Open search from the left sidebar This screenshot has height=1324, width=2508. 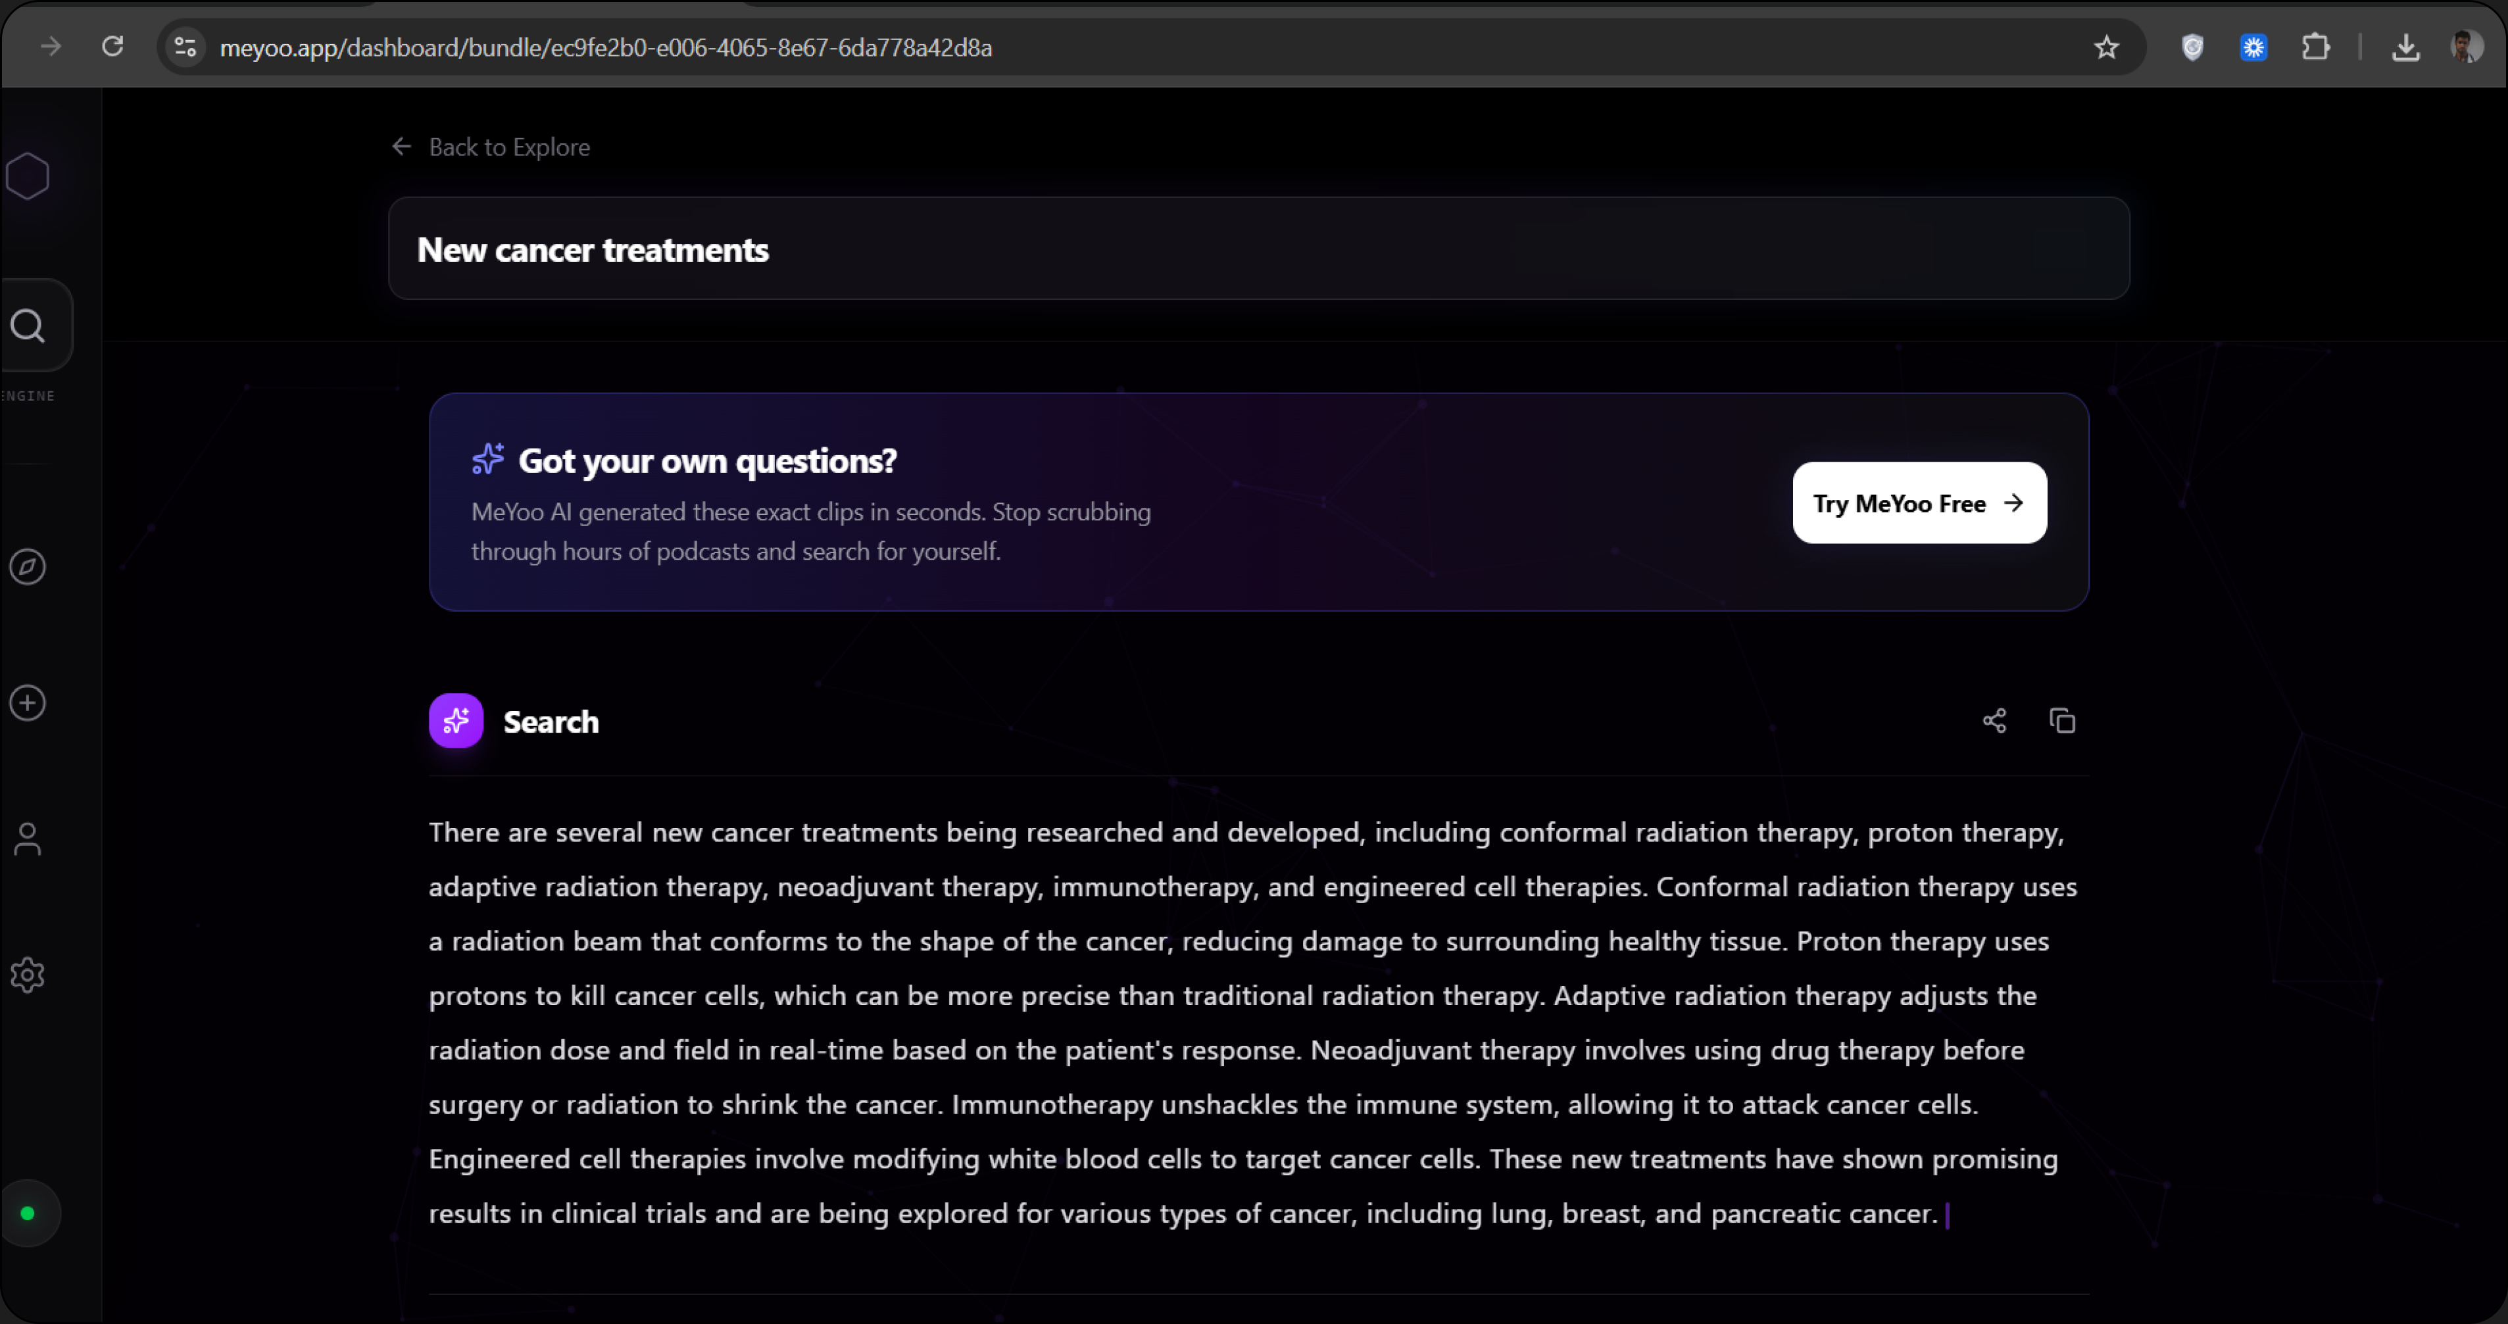27,326
